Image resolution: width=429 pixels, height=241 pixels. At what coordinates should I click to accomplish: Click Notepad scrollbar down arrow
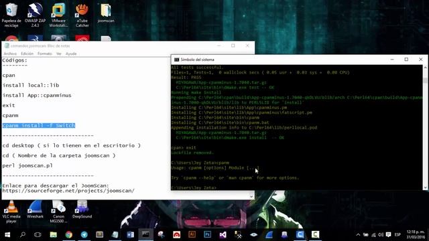pos(251,196)
